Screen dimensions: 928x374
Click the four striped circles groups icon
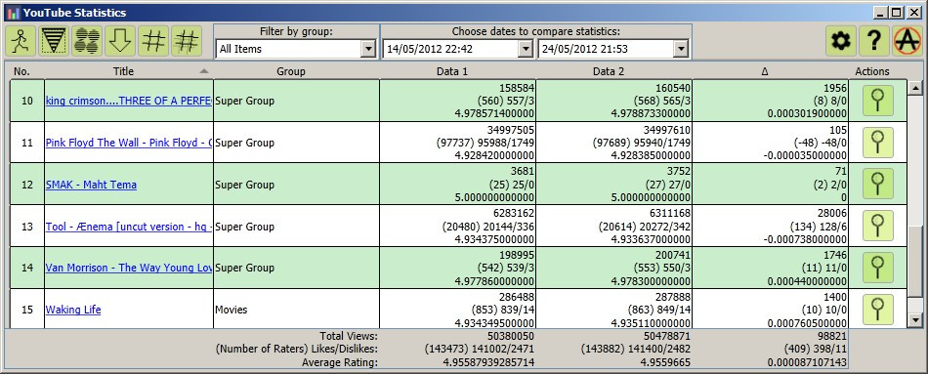pyautogui.click(x=87, y=41)
